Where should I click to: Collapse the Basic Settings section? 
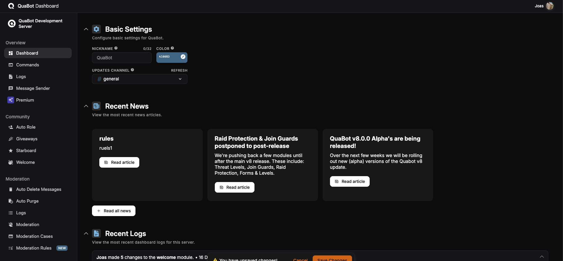pos(86,29)
